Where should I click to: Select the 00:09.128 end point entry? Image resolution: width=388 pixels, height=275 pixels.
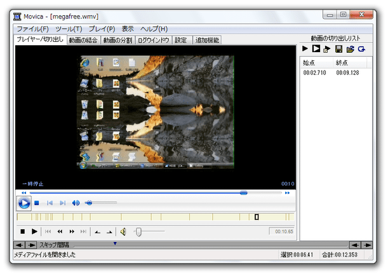(347, 73)
